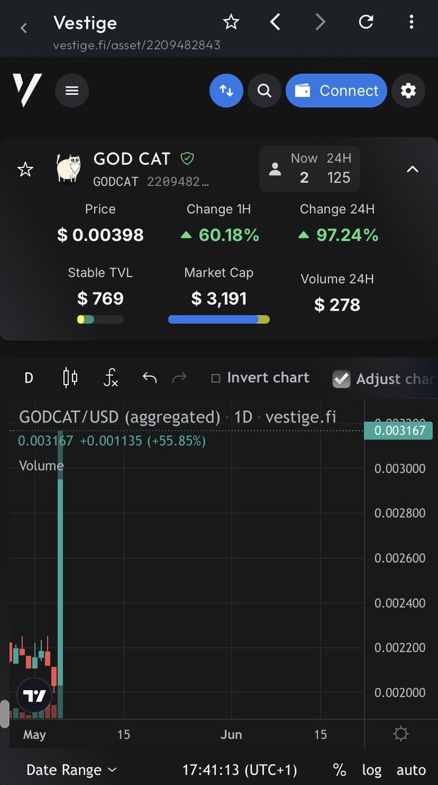The height and width of the screenshot is (785, 438).
Task: Click the $ 0.00398 price value
Action: point(100,235)
